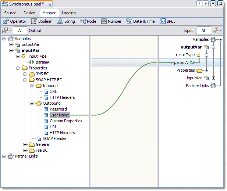Click the left Variables container icon
Image resolution: width=227 pixels, height=191 pixels.
click(11, 39)
